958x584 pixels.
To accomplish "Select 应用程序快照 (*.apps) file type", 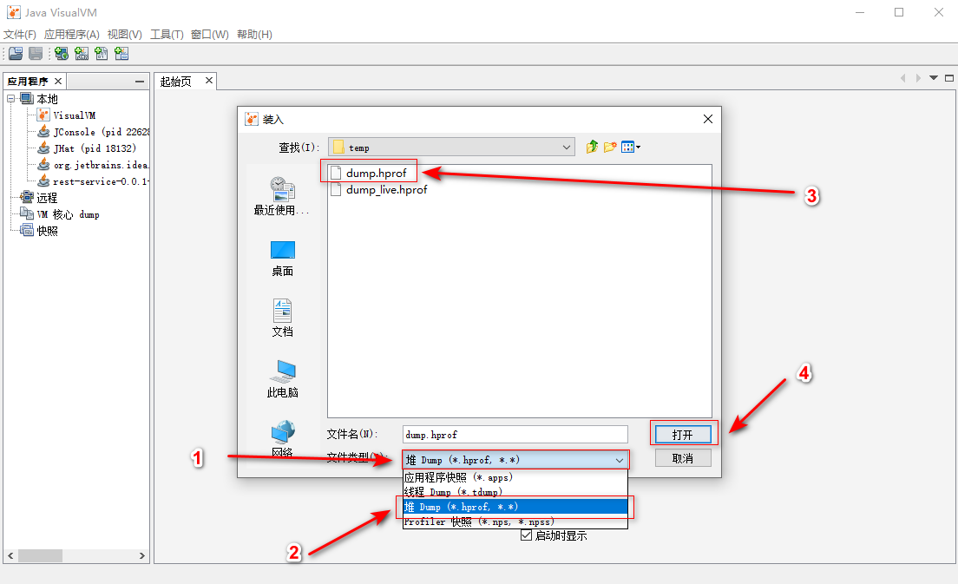I will pyautogui.click(x=515, y=477).
